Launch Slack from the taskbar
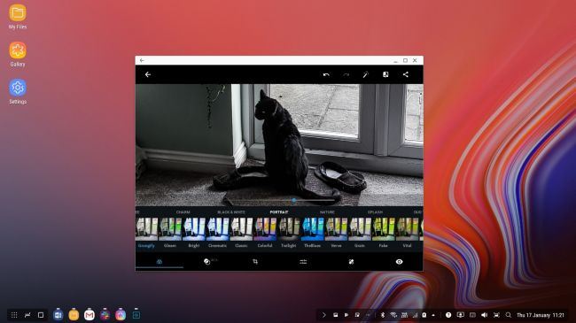576x323 pixels. [x=105, y=315]
